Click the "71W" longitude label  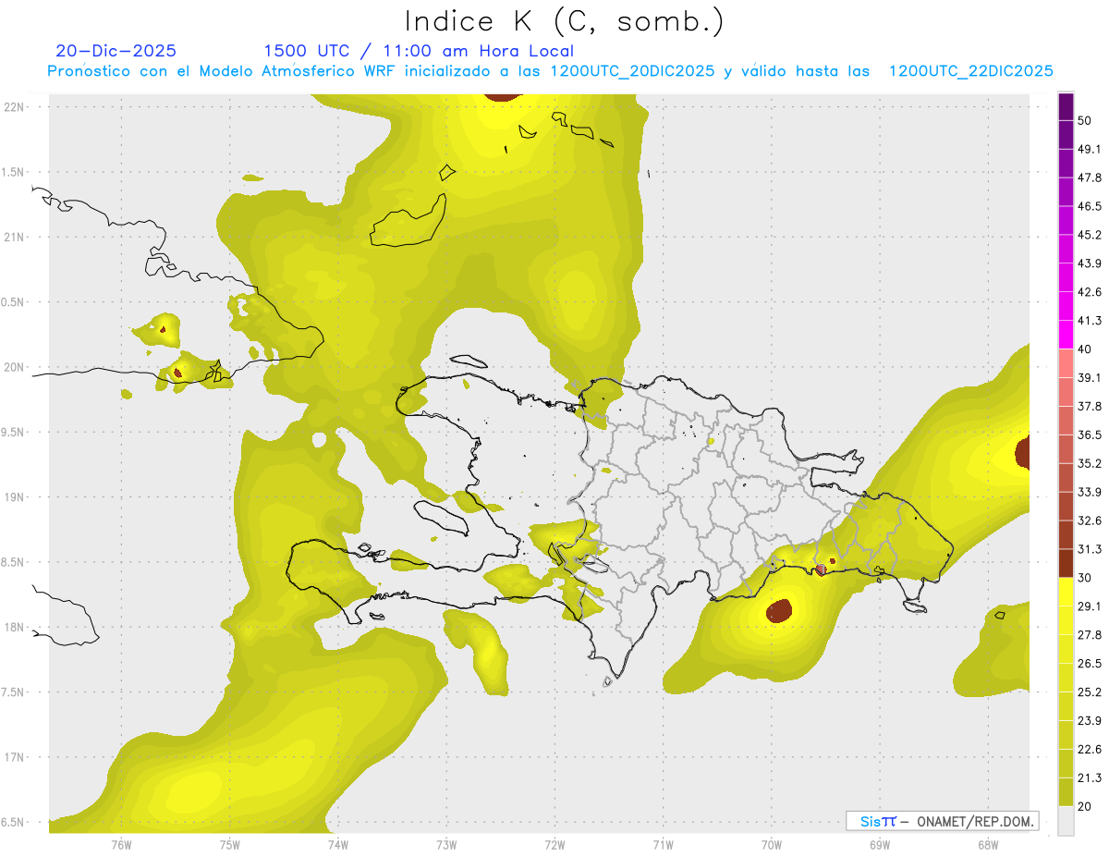pos(663,844)
